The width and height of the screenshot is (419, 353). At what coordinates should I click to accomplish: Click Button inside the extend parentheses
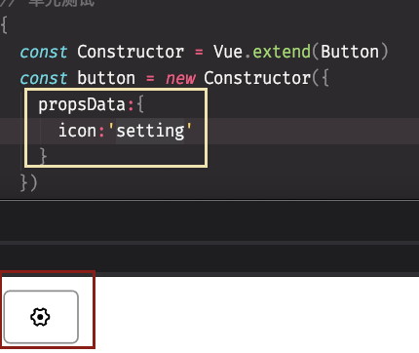tap(350, 52)
